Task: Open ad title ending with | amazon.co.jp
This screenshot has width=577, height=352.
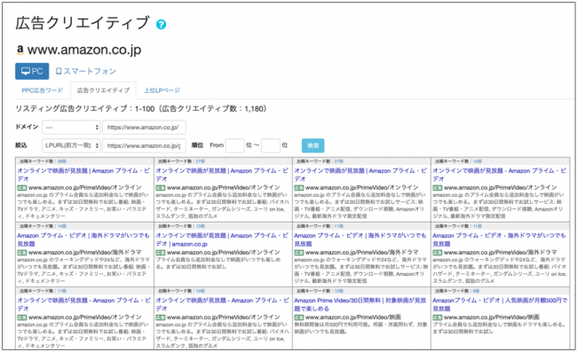Action: (x=222, y=239)
